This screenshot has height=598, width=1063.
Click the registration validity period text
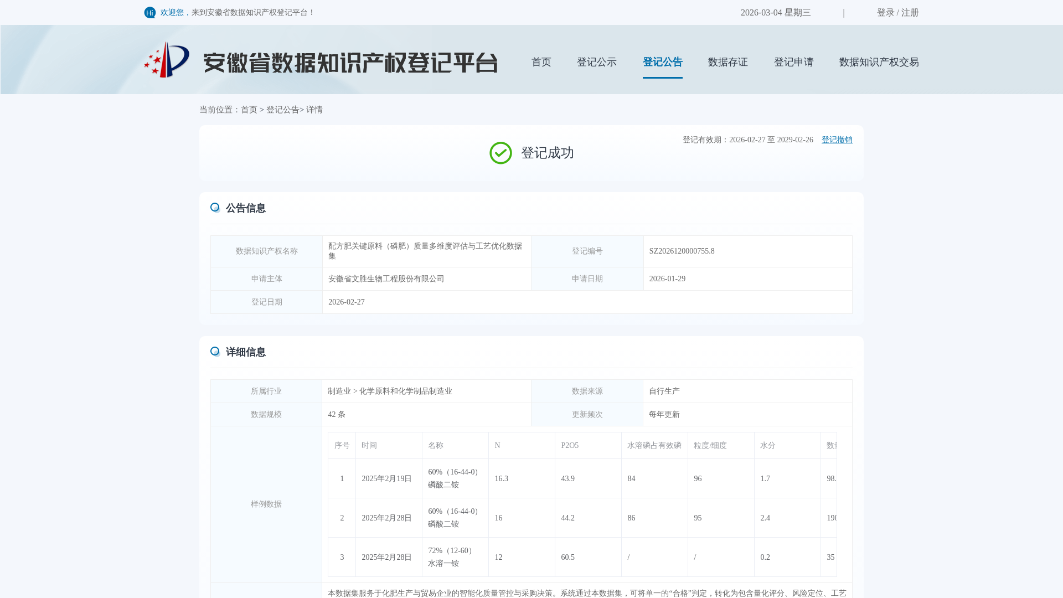point(747,140)
